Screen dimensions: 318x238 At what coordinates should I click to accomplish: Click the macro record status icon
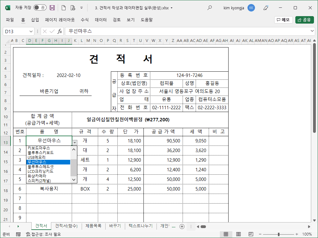click(18, 234)
